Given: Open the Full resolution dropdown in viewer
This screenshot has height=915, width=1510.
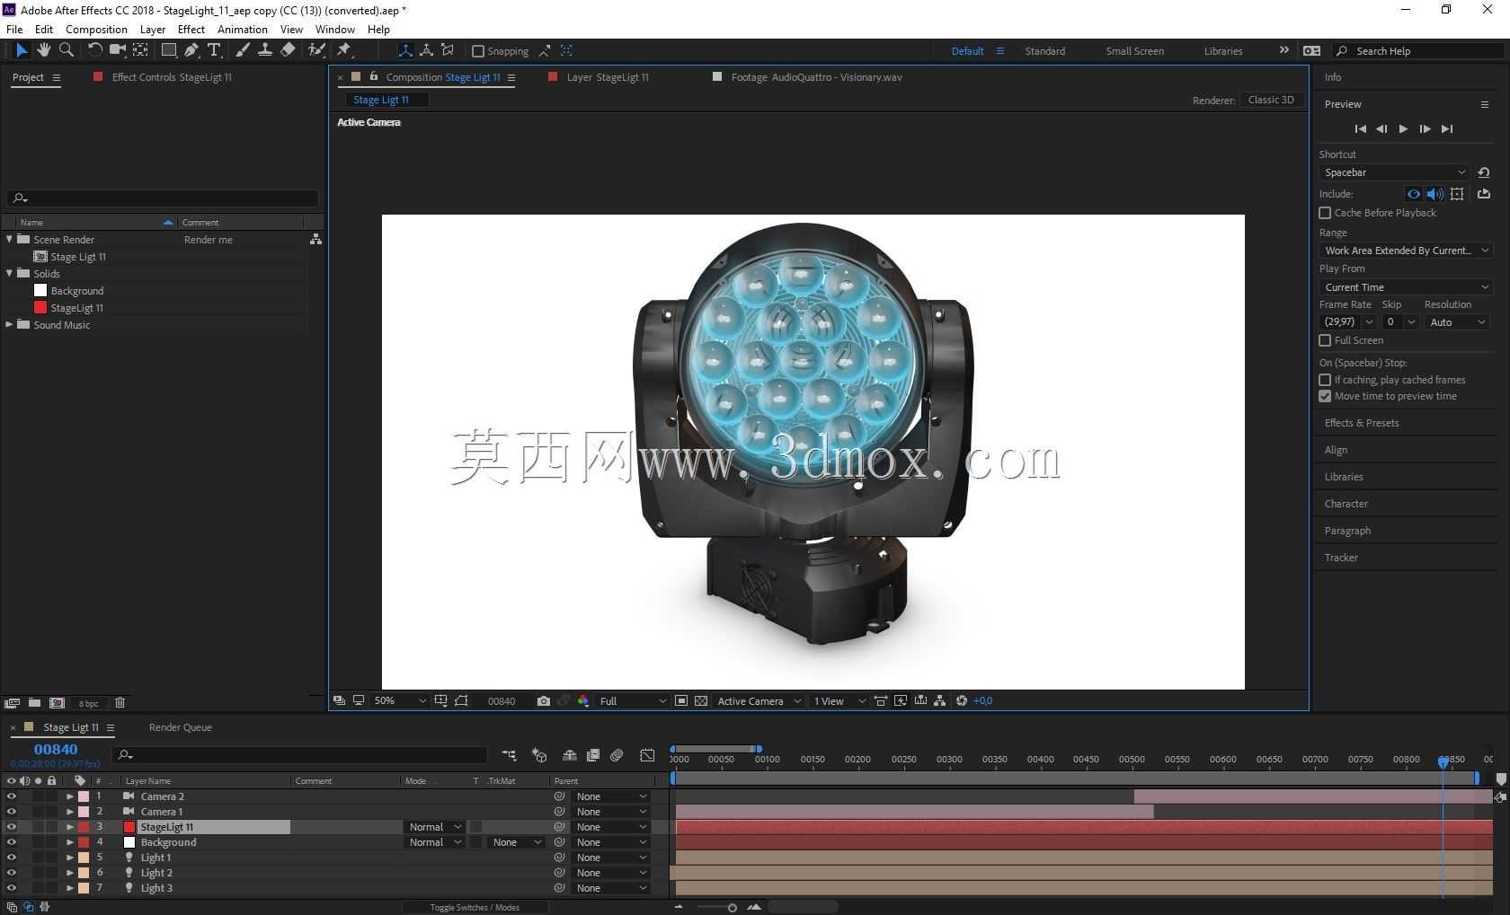Looking at the screenshot, I should pyautogui.click(x=633, y=701).
